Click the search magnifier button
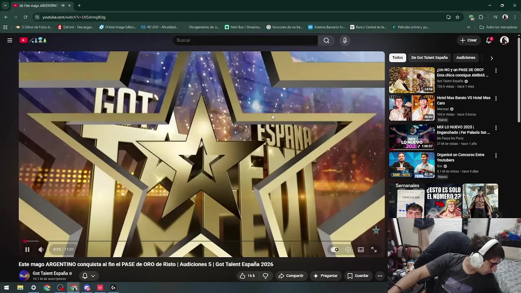Image resolution: width=521 pixels, height=293 pixels. coord(326,40)
